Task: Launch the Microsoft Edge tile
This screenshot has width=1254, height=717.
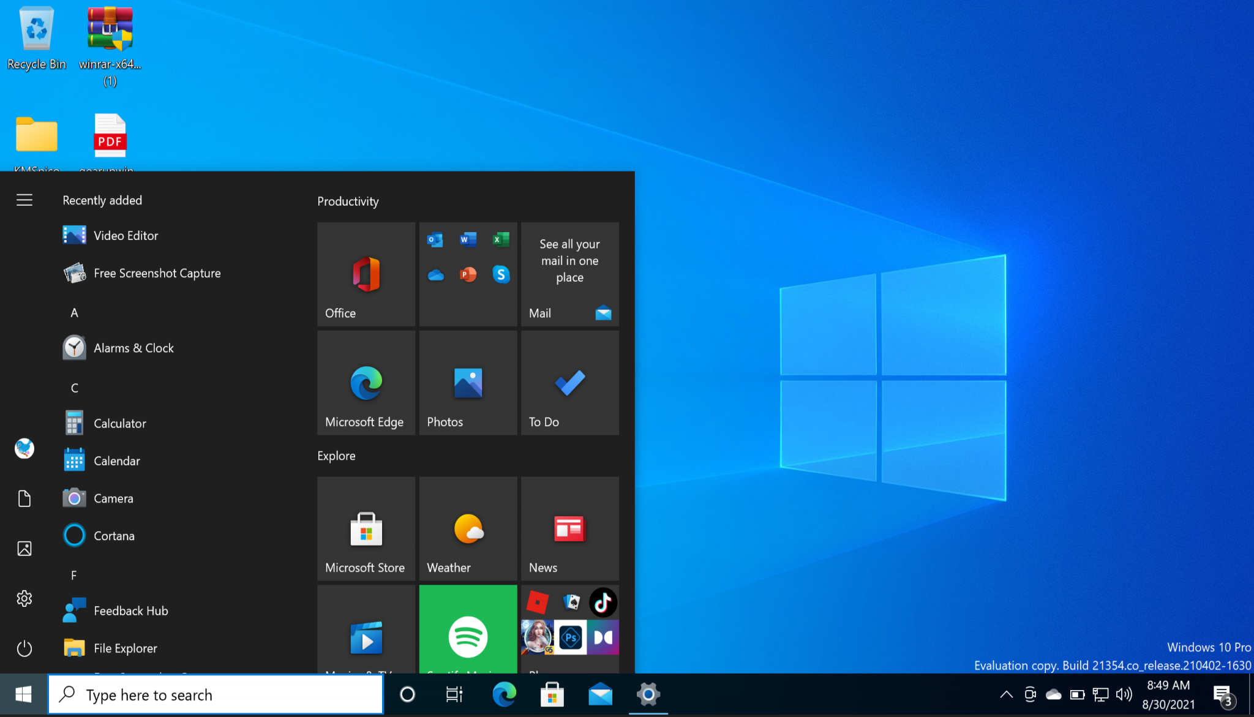Action: click(x=366, y=383)
